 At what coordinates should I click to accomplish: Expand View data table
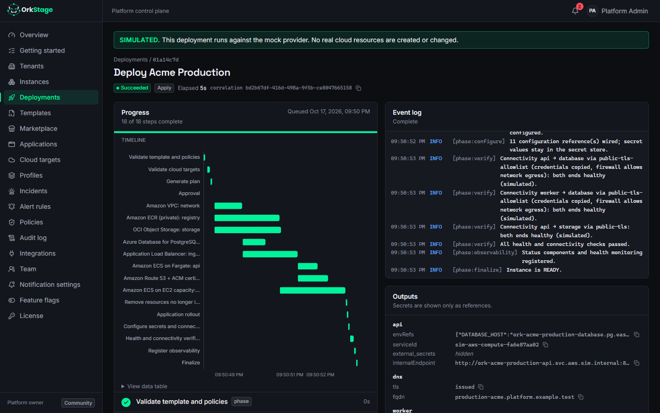[144, 386]
